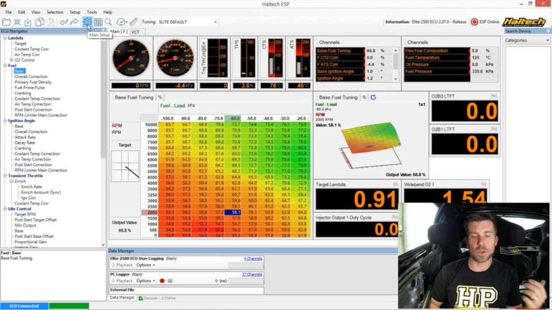The width and height of the screenshot is (552, 310).
Task: Select Enrich Rate tree item
Action: (x=31, y=187)
